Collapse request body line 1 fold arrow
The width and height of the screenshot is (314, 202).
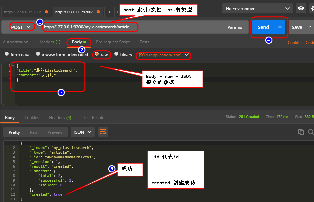tap(13, 66)
